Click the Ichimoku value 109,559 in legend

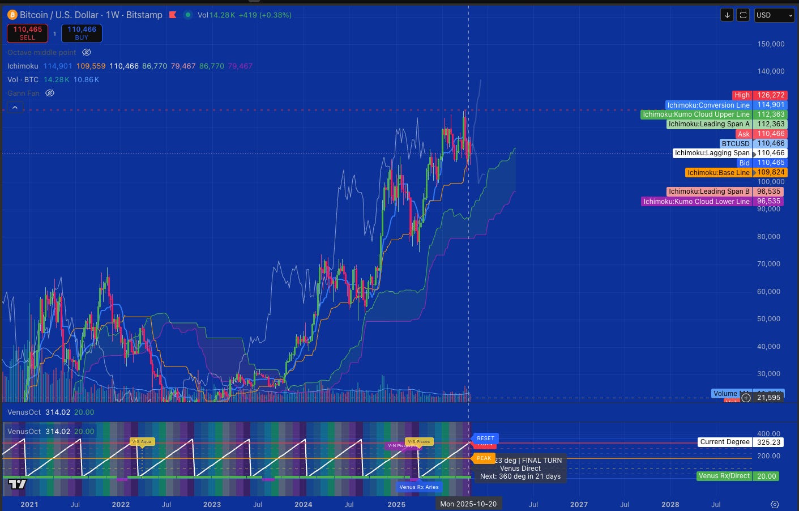tap(91, 66)
